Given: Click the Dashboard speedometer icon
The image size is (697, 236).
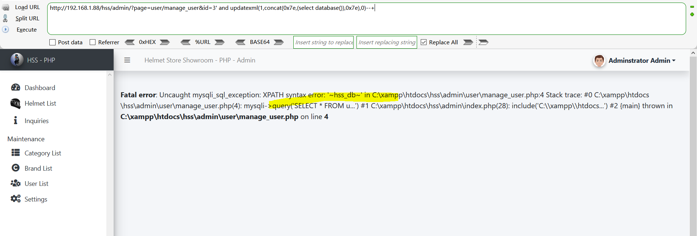Looking at the screenshot, I should pos(16,88).
